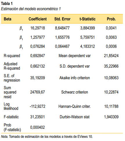Select the t-Statistic column header
This screenshot has height=141, width=125.
(x=88, y=19)
